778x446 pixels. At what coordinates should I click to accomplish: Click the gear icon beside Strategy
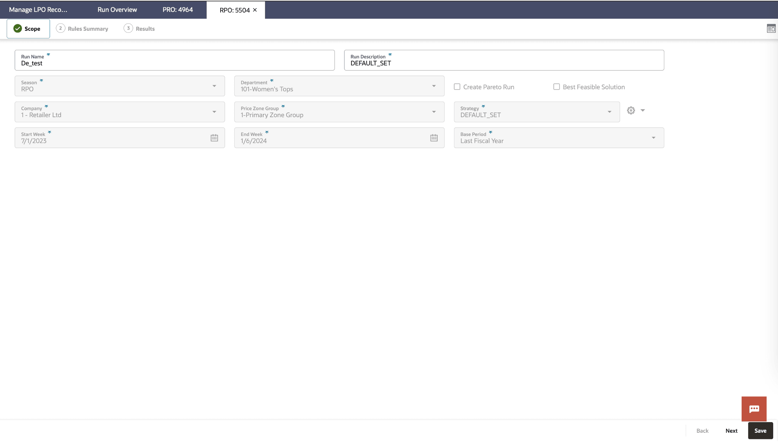coord(630,110)
